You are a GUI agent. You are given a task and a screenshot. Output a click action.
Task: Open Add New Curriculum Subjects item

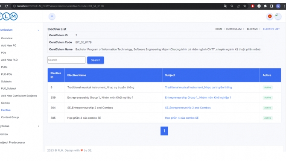19,96
